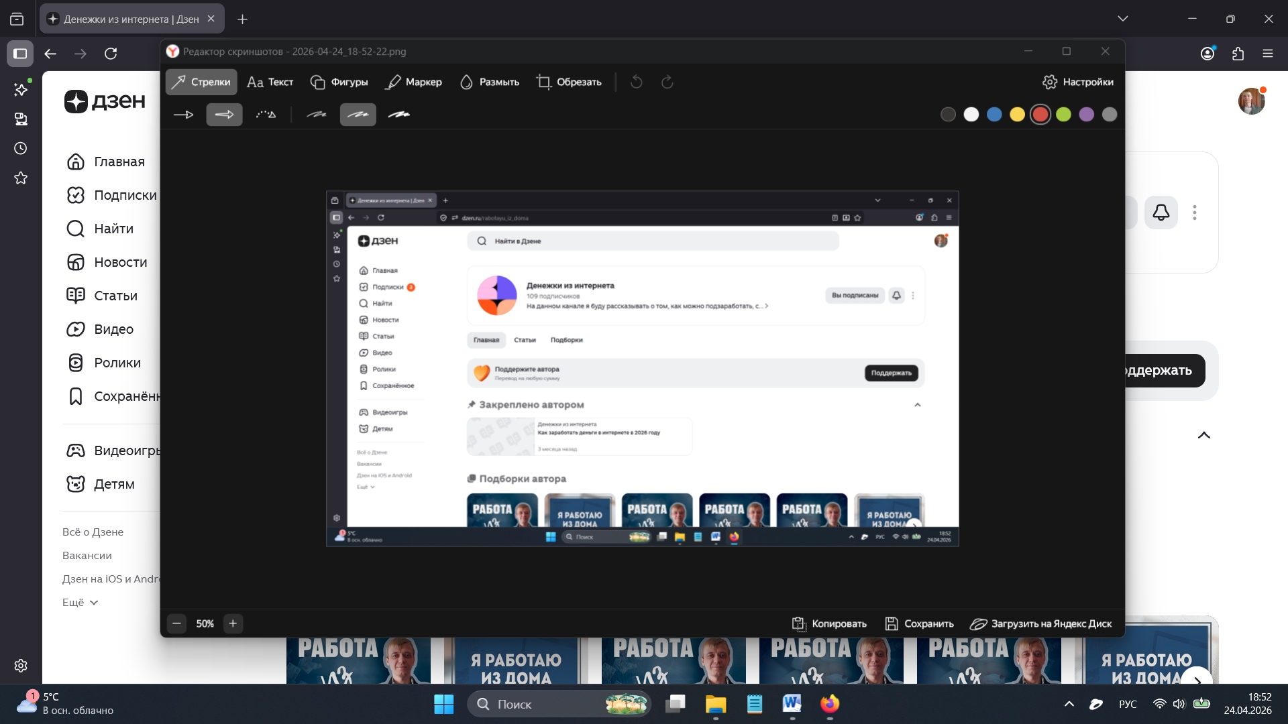1288x724 pixels.
Task: Open the history clock icon in the sidebar
Action: pyautogui.click(x=21, y=148)
